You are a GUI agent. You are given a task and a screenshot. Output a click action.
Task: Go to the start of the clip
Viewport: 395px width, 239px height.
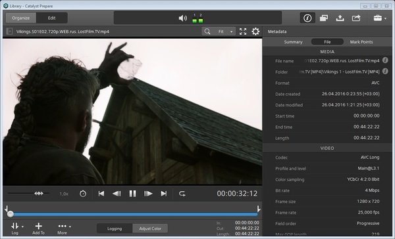[x=101, y=194]
